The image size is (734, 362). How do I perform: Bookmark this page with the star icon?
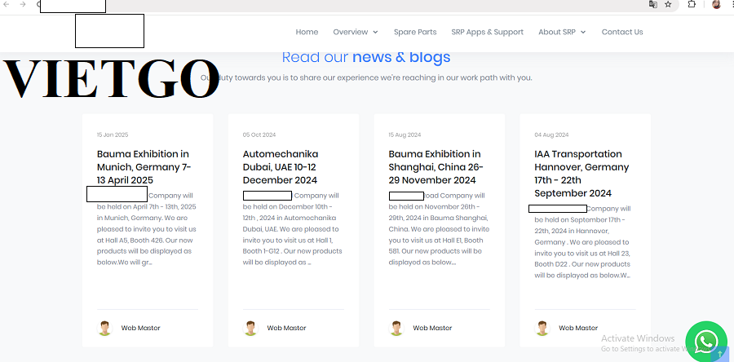point(668,5)
